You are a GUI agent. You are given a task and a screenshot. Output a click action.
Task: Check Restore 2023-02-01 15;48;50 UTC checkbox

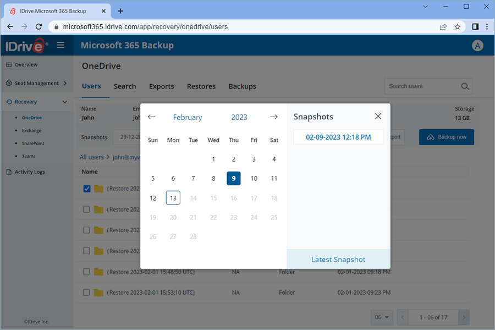86,272
